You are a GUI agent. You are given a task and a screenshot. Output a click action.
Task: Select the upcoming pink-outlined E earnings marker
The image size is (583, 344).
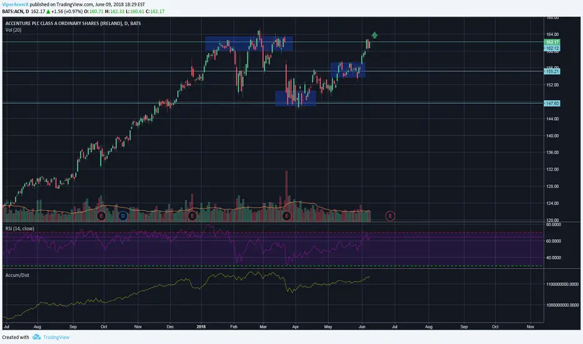point(390,216)
